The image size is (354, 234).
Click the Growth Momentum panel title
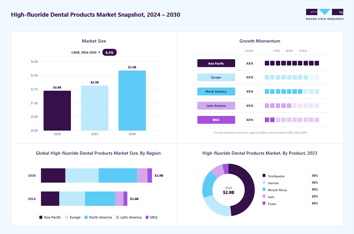pyautogui.click(x=260, y=41)
